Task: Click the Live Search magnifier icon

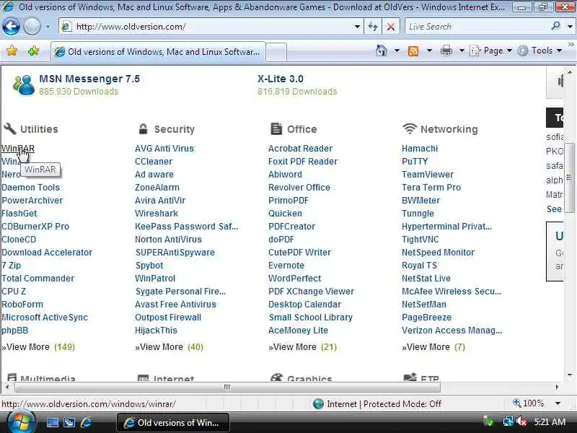Action: coord(555,26)
